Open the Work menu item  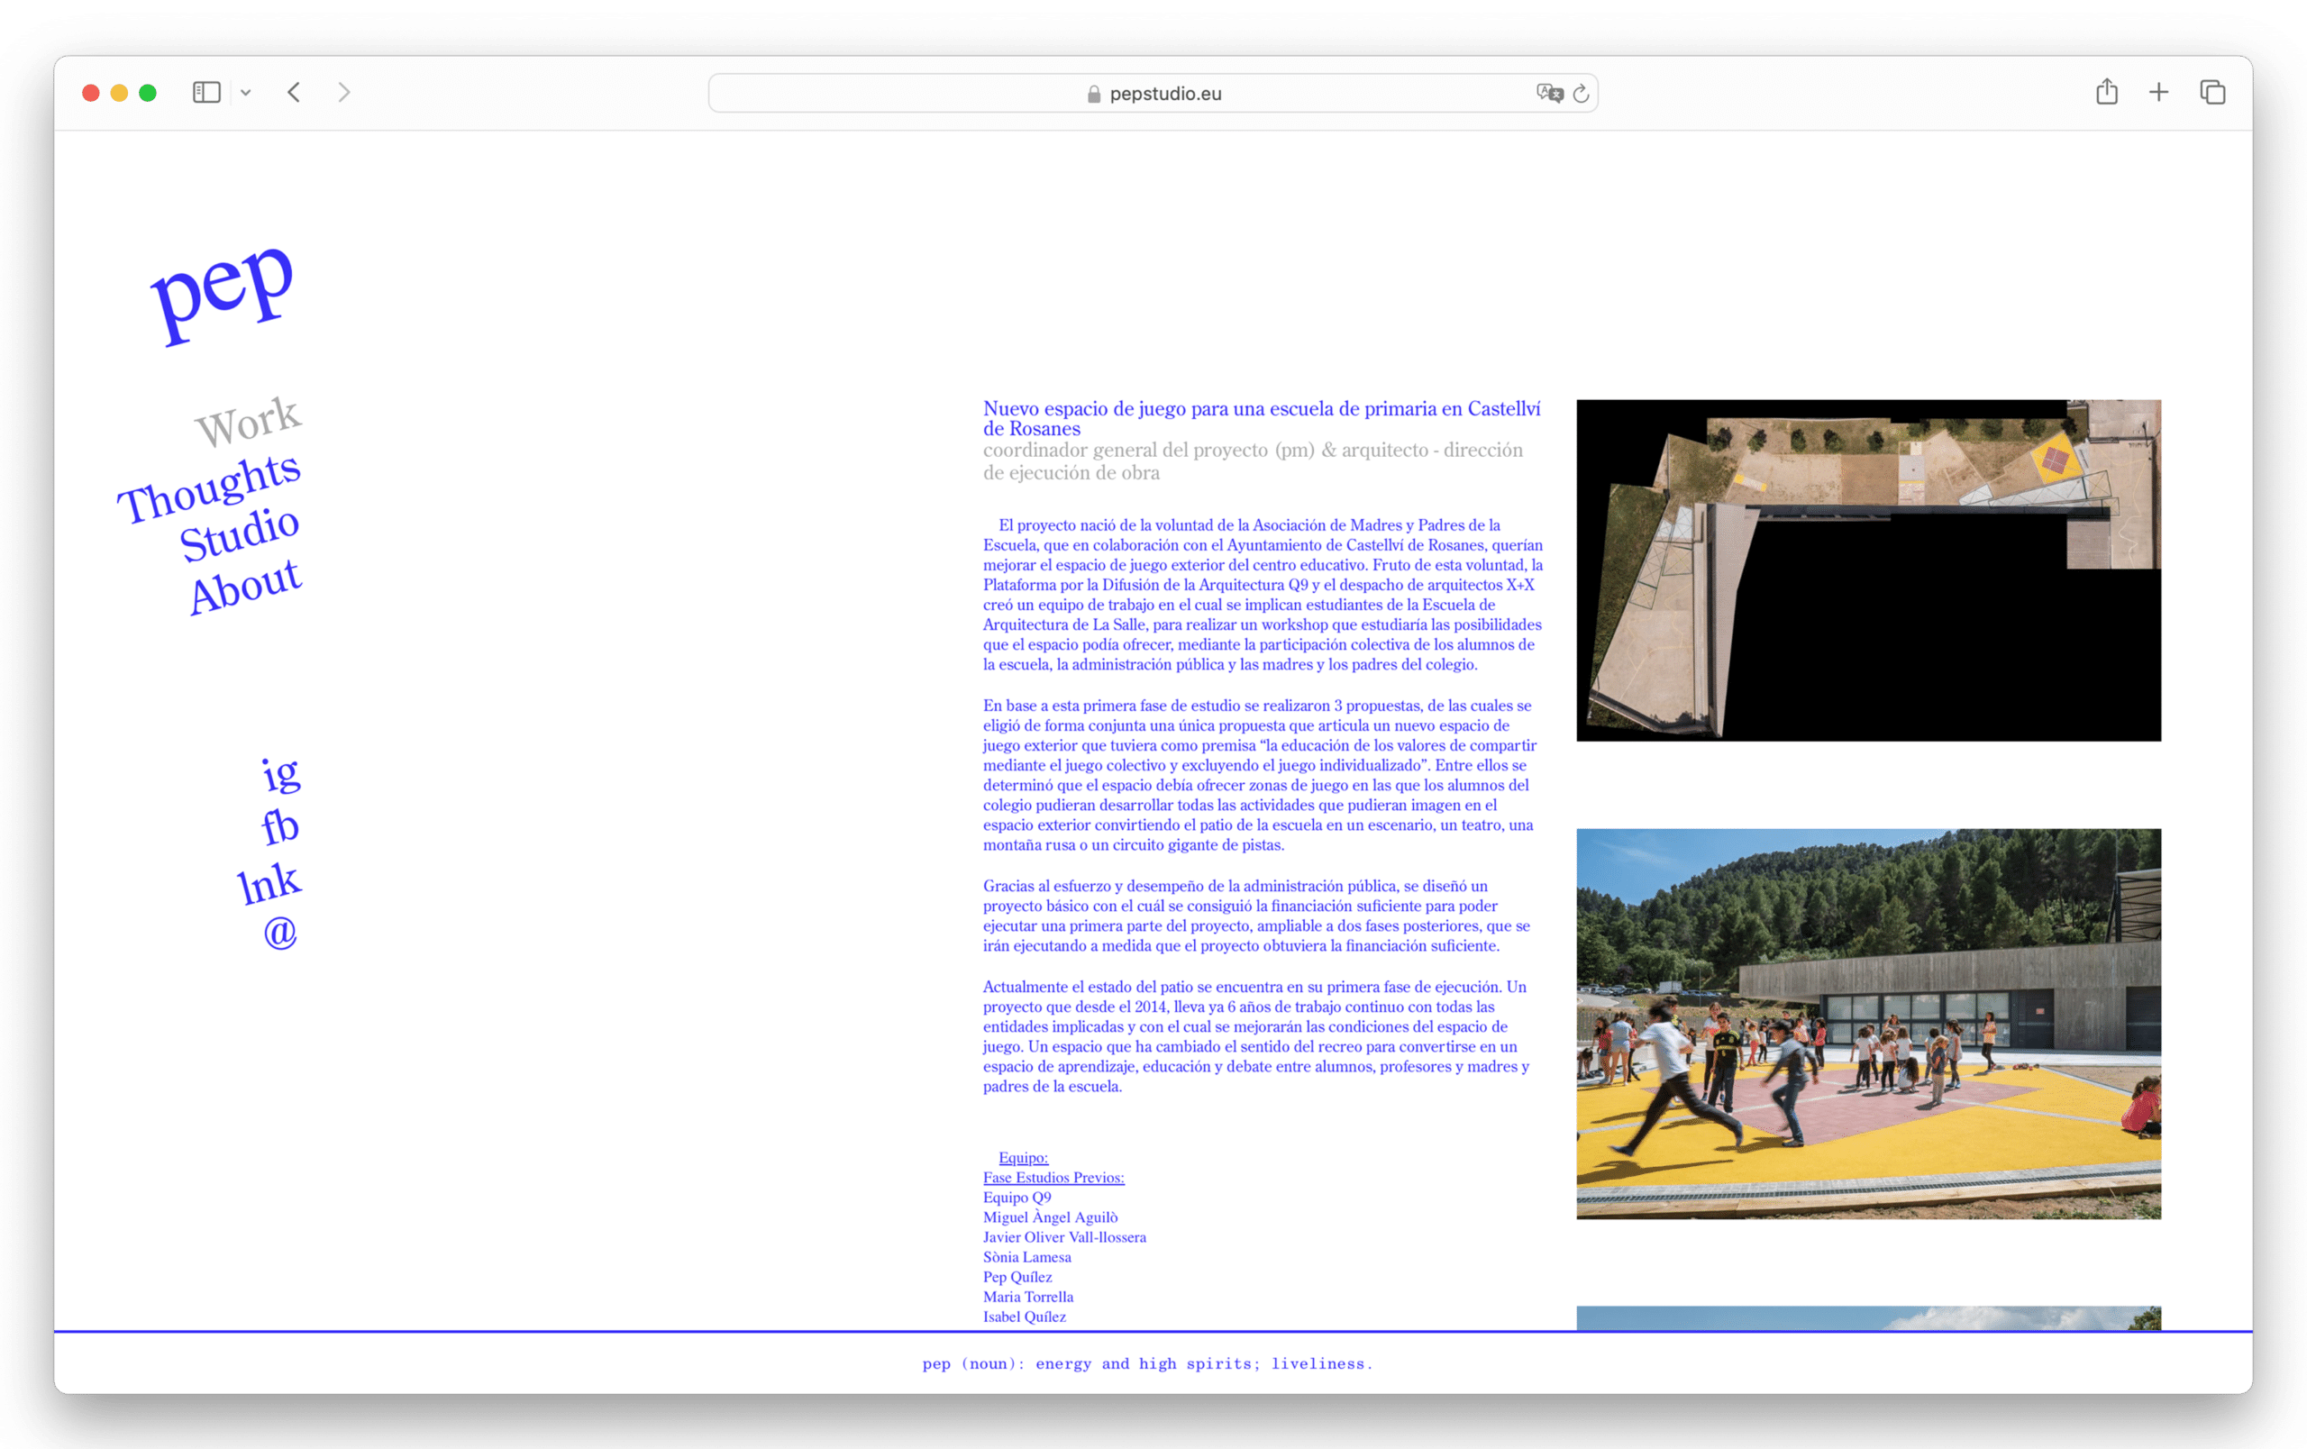248,422
